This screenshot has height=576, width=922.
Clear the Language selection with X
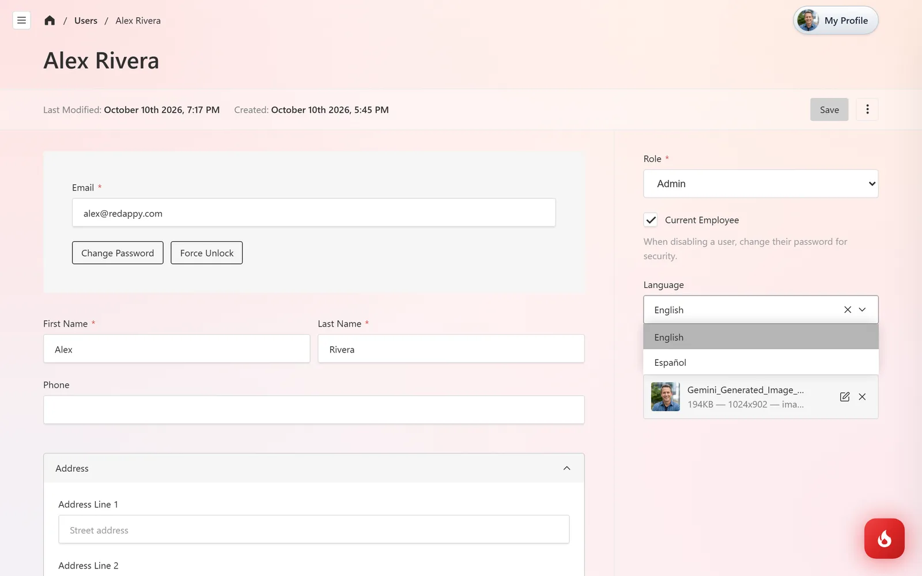tap(847, 310)
